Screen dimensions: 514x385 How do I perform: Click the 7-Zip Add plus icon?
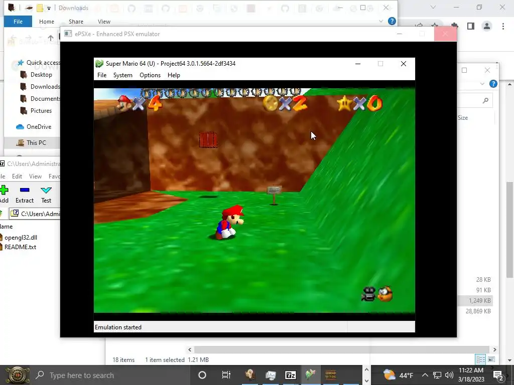[x=4, y=190]
